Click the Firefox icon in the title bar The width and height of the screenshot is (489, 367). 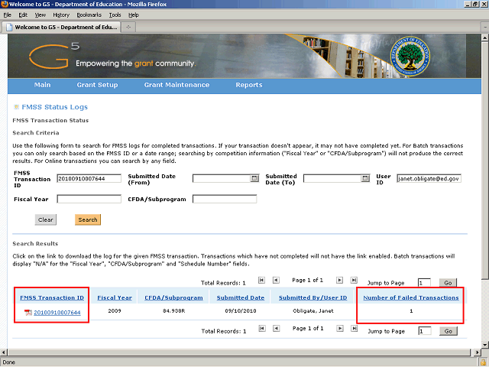(x=5, y=4)
